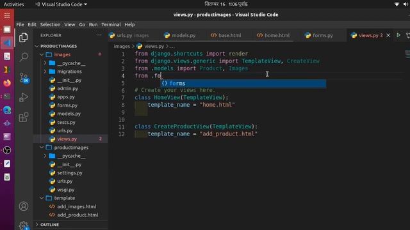Open forms.py in images folder
410x230 pixels.
point(70,105)
